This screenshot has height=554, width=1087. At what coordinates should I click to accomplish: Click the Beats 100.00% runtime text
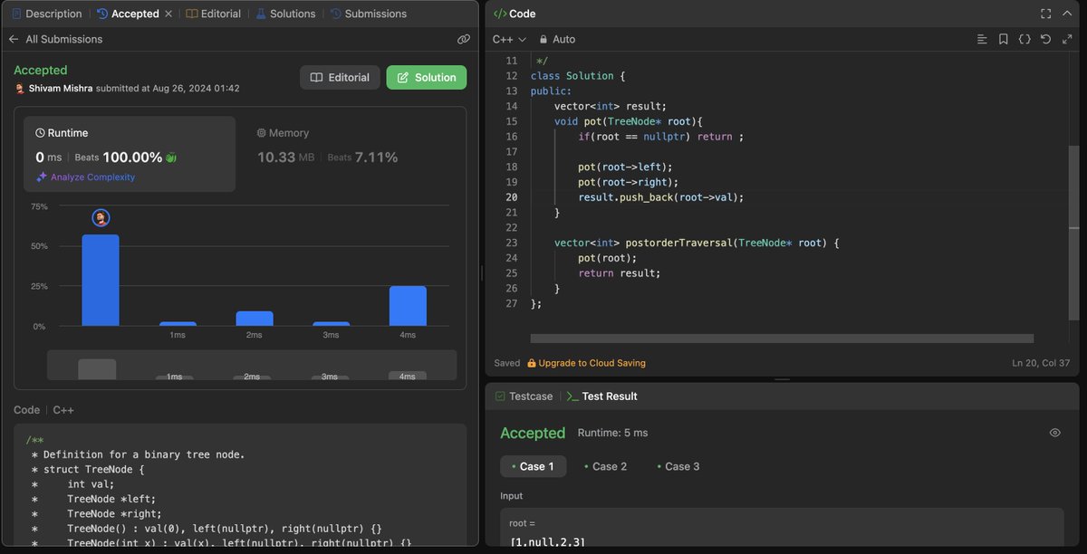pos(119,158)
